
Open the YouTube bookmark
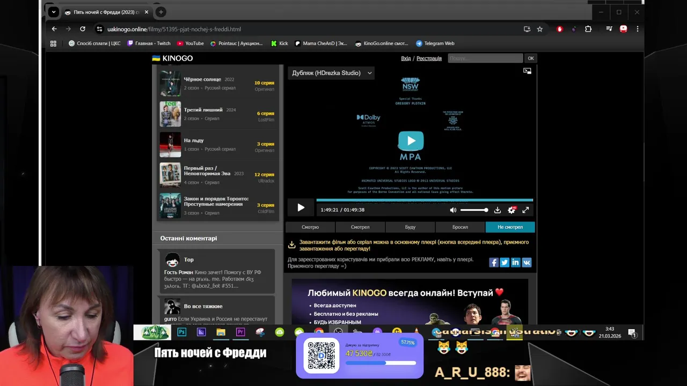pos(191,43)
